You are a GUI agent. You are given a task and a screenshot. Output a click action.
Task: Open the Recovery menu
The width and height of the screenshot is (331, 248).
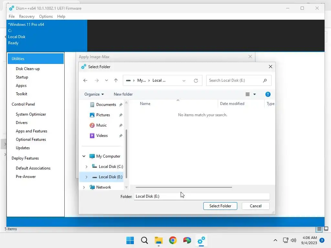pos(27,16)
